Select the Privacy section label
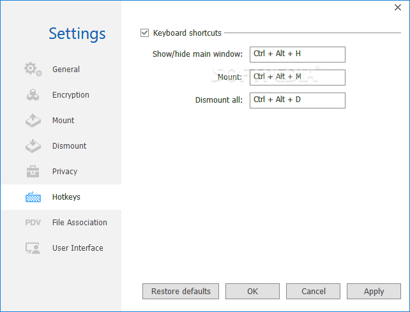The height and width of the screenshot is (312, 410). (65, 172)
